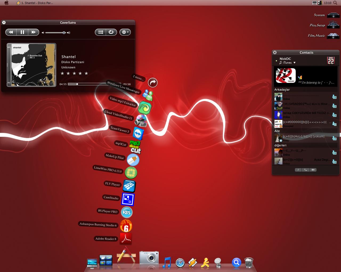Open LimeWire PRO 4.13.0 icon
The height and width of the screenshot is (272, 341).
[x=131, y=173]
